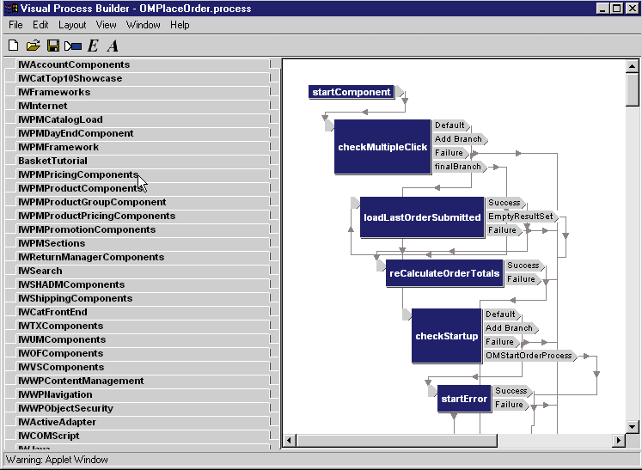Click the italic A toolbar icon
Viewport: 642px width, 470px height.
click(x=113, y=45)
